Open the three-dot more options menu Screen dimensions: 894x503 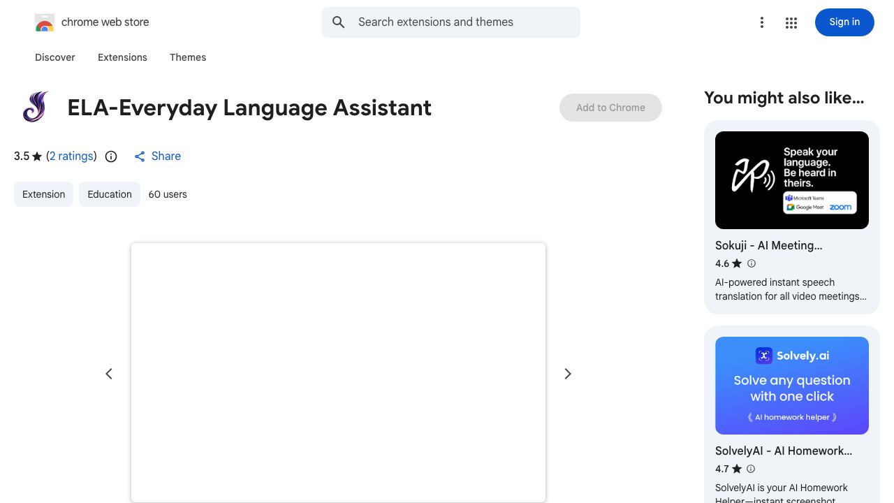(762, 23)
